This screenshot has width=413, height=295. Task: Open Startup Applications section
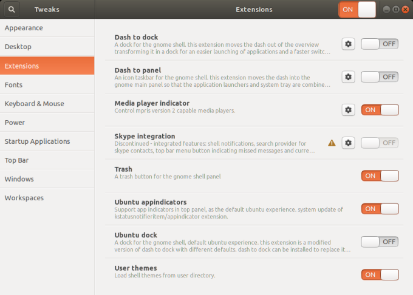47,141
